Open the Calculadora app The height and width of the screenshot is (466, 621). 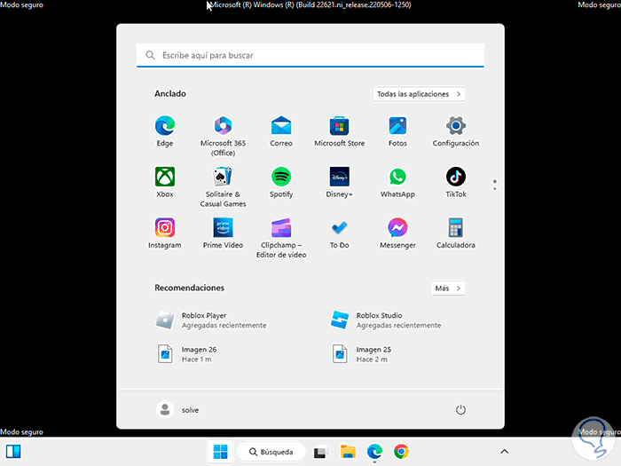pyautogui.click(x=456, y=233)
